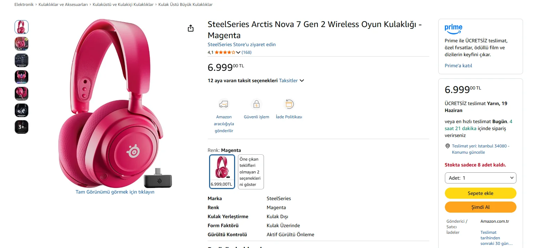Click the share icon beside product image

(190, 28)
